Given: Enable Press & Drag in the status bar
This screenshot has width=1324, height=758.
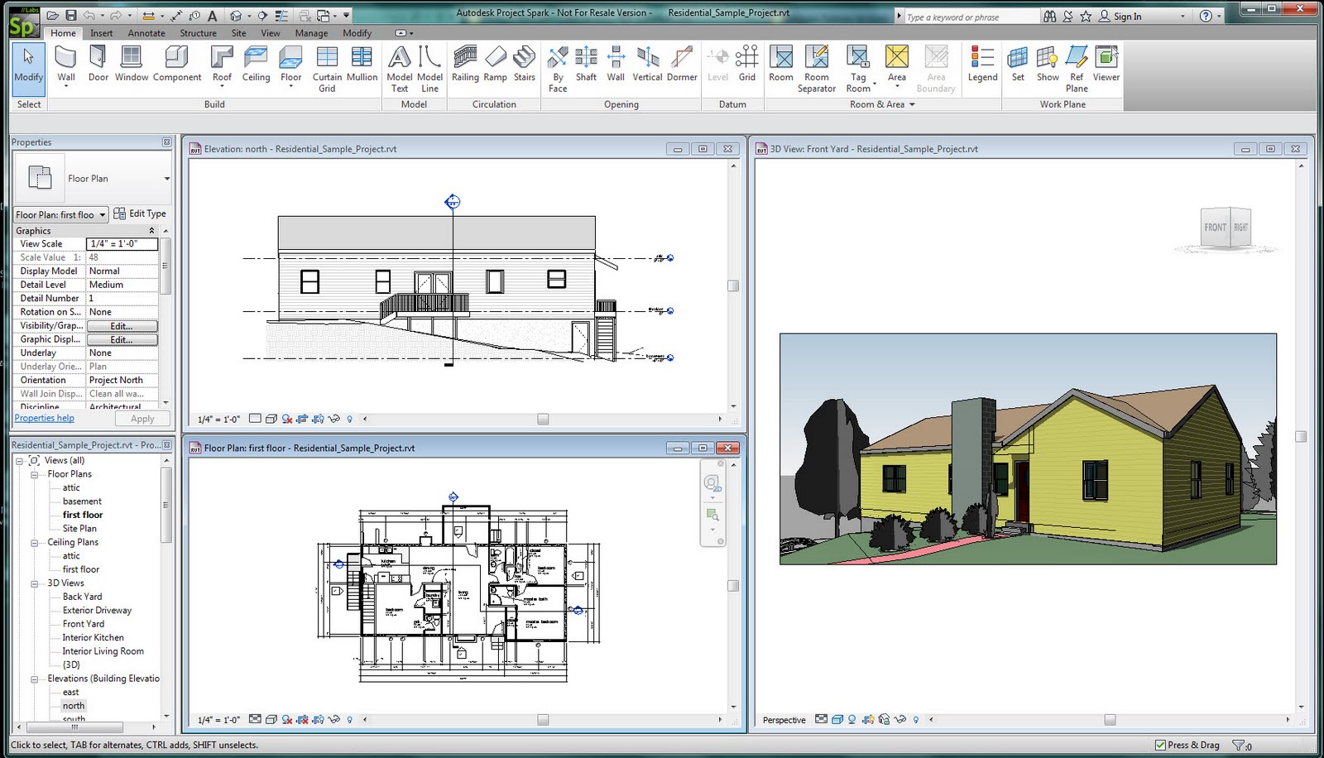Looking at the screenshot, I should (1162, 744).
